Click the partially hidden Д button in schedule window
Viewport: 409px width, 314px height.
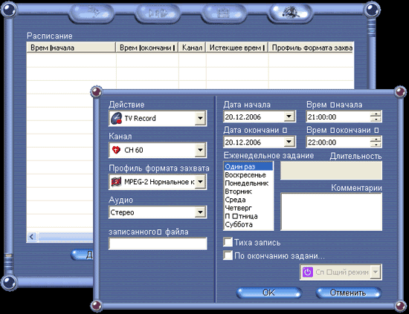[82, 255]
